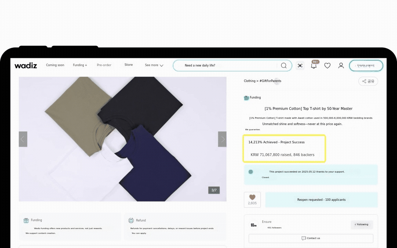The width and height of the screenshot is (397, 248).
Task: Show the next product image
Action: click(222, 139)
